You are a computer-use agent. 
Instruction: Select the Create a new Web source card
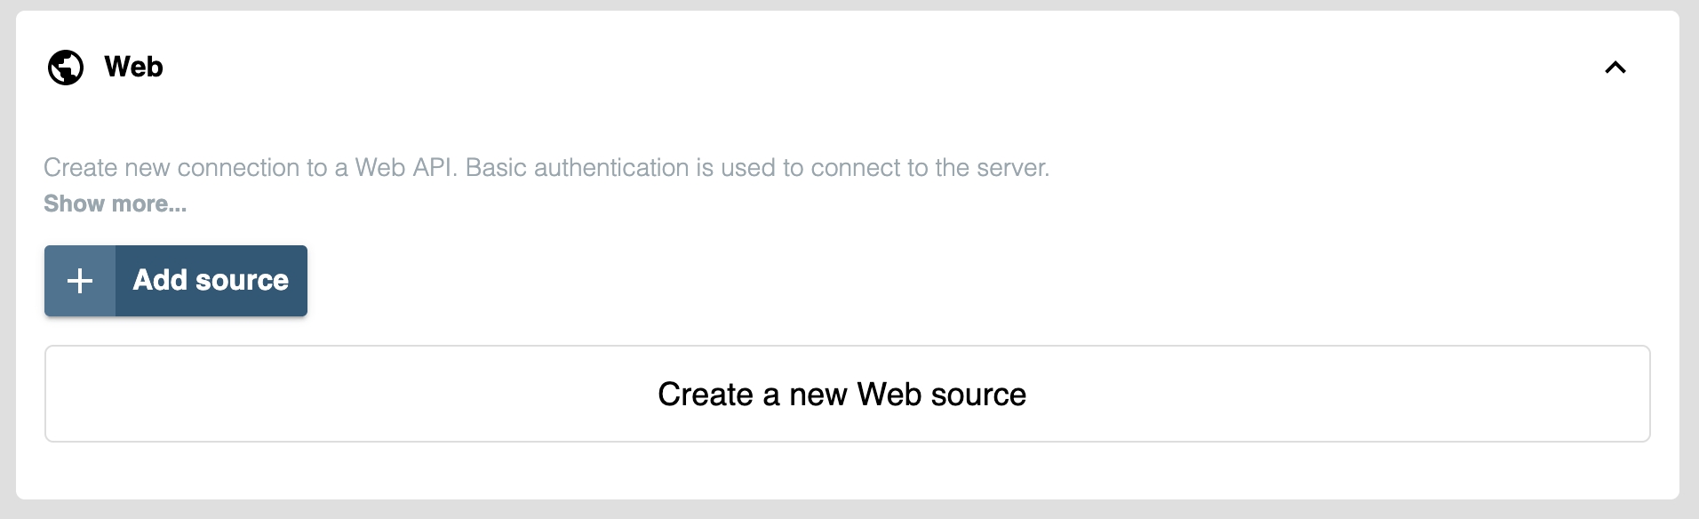point(847,394)
